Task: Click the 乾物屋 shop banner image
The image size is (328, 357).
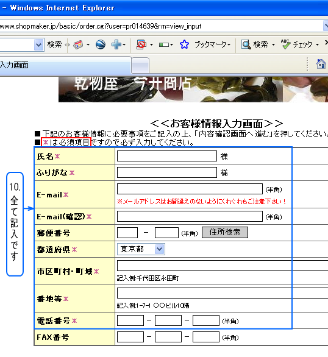Action: [193, 89]
